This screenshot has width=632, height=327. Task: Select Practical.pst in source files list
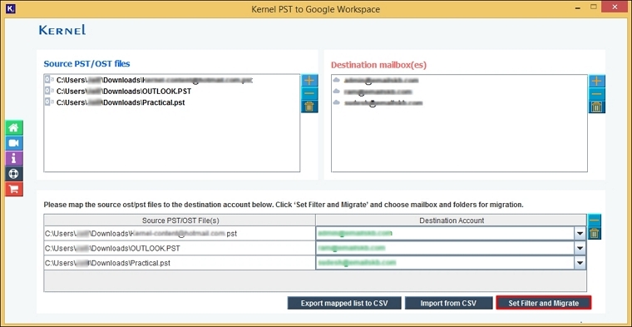[x=121, y=102]
